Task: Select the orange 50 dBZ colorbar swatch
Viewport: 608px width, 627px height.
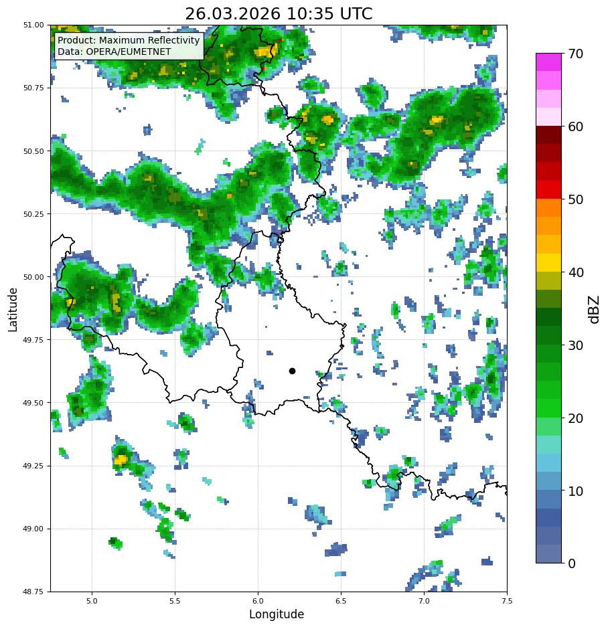Action: [549, 208]
